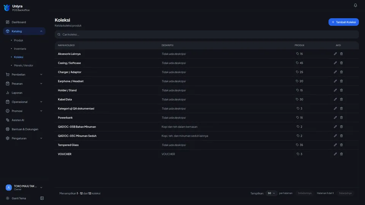Edit the Tempered Glass collection
Image resolution: width=365 pixels, height=205 pixels.
335,145
